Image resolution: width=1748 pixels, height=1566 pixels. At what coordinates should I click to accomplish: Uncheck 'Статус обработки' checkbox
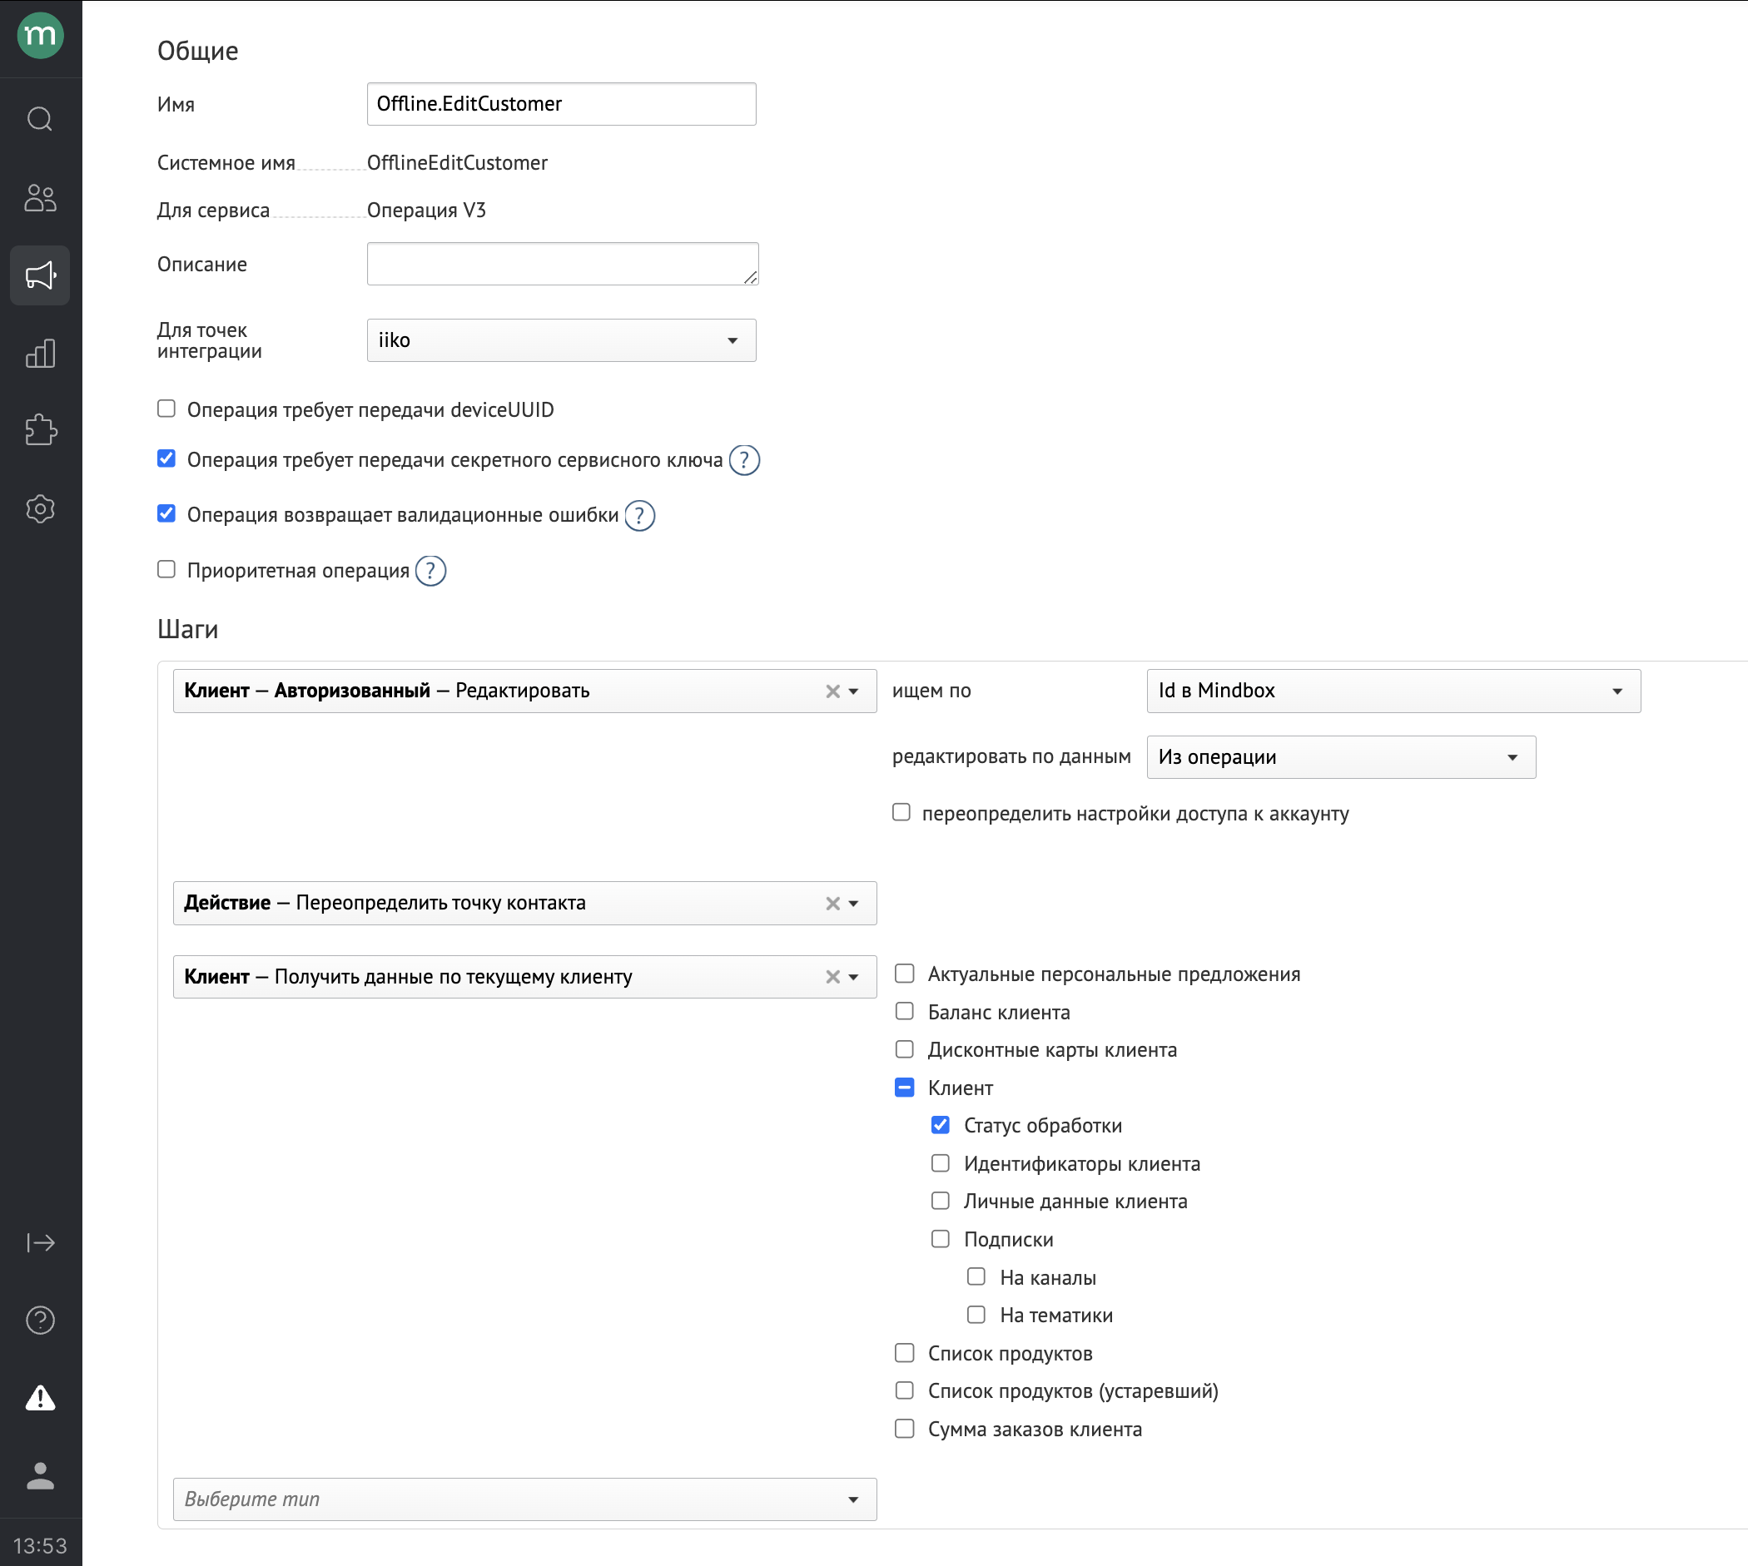click(941, 1125)
